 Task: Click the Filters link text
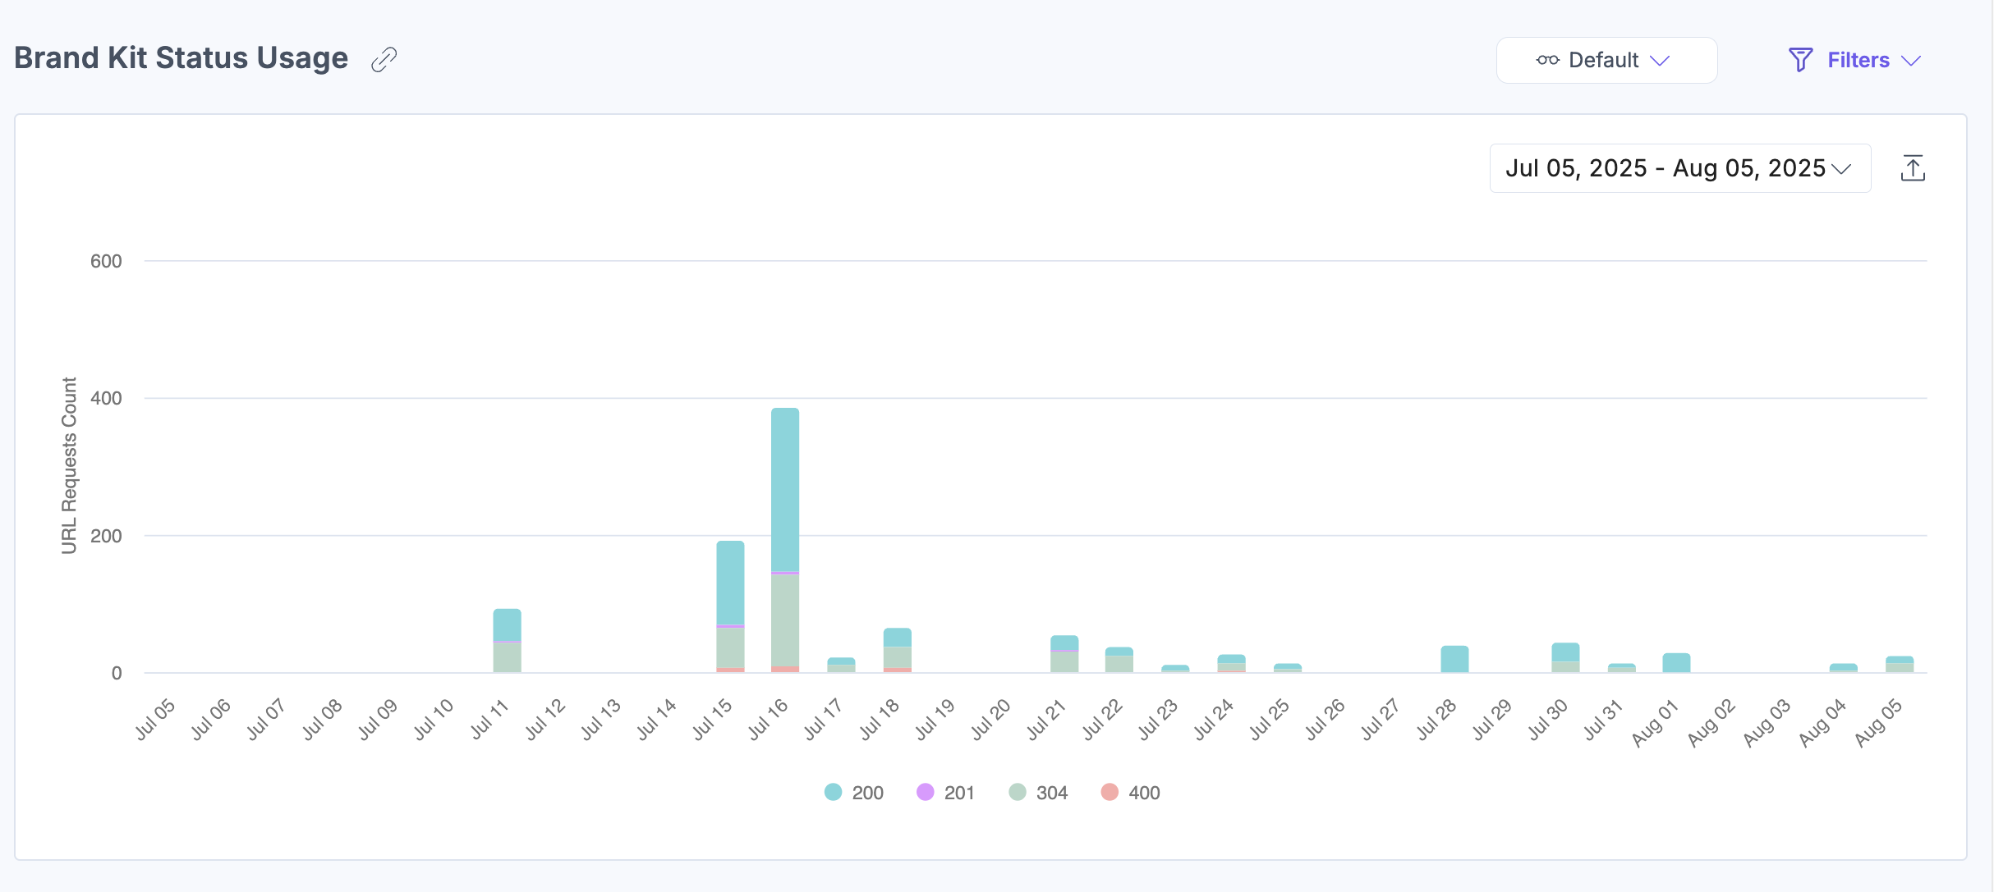point(1858,60)
